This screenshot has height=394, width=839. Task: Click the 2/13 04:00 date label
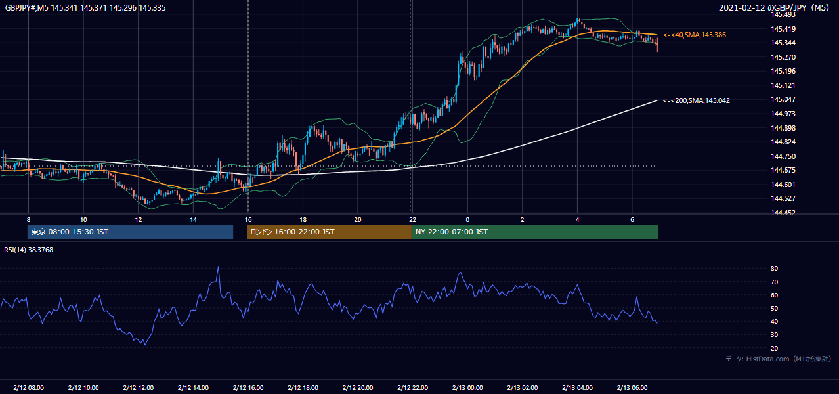coord(577,388)
